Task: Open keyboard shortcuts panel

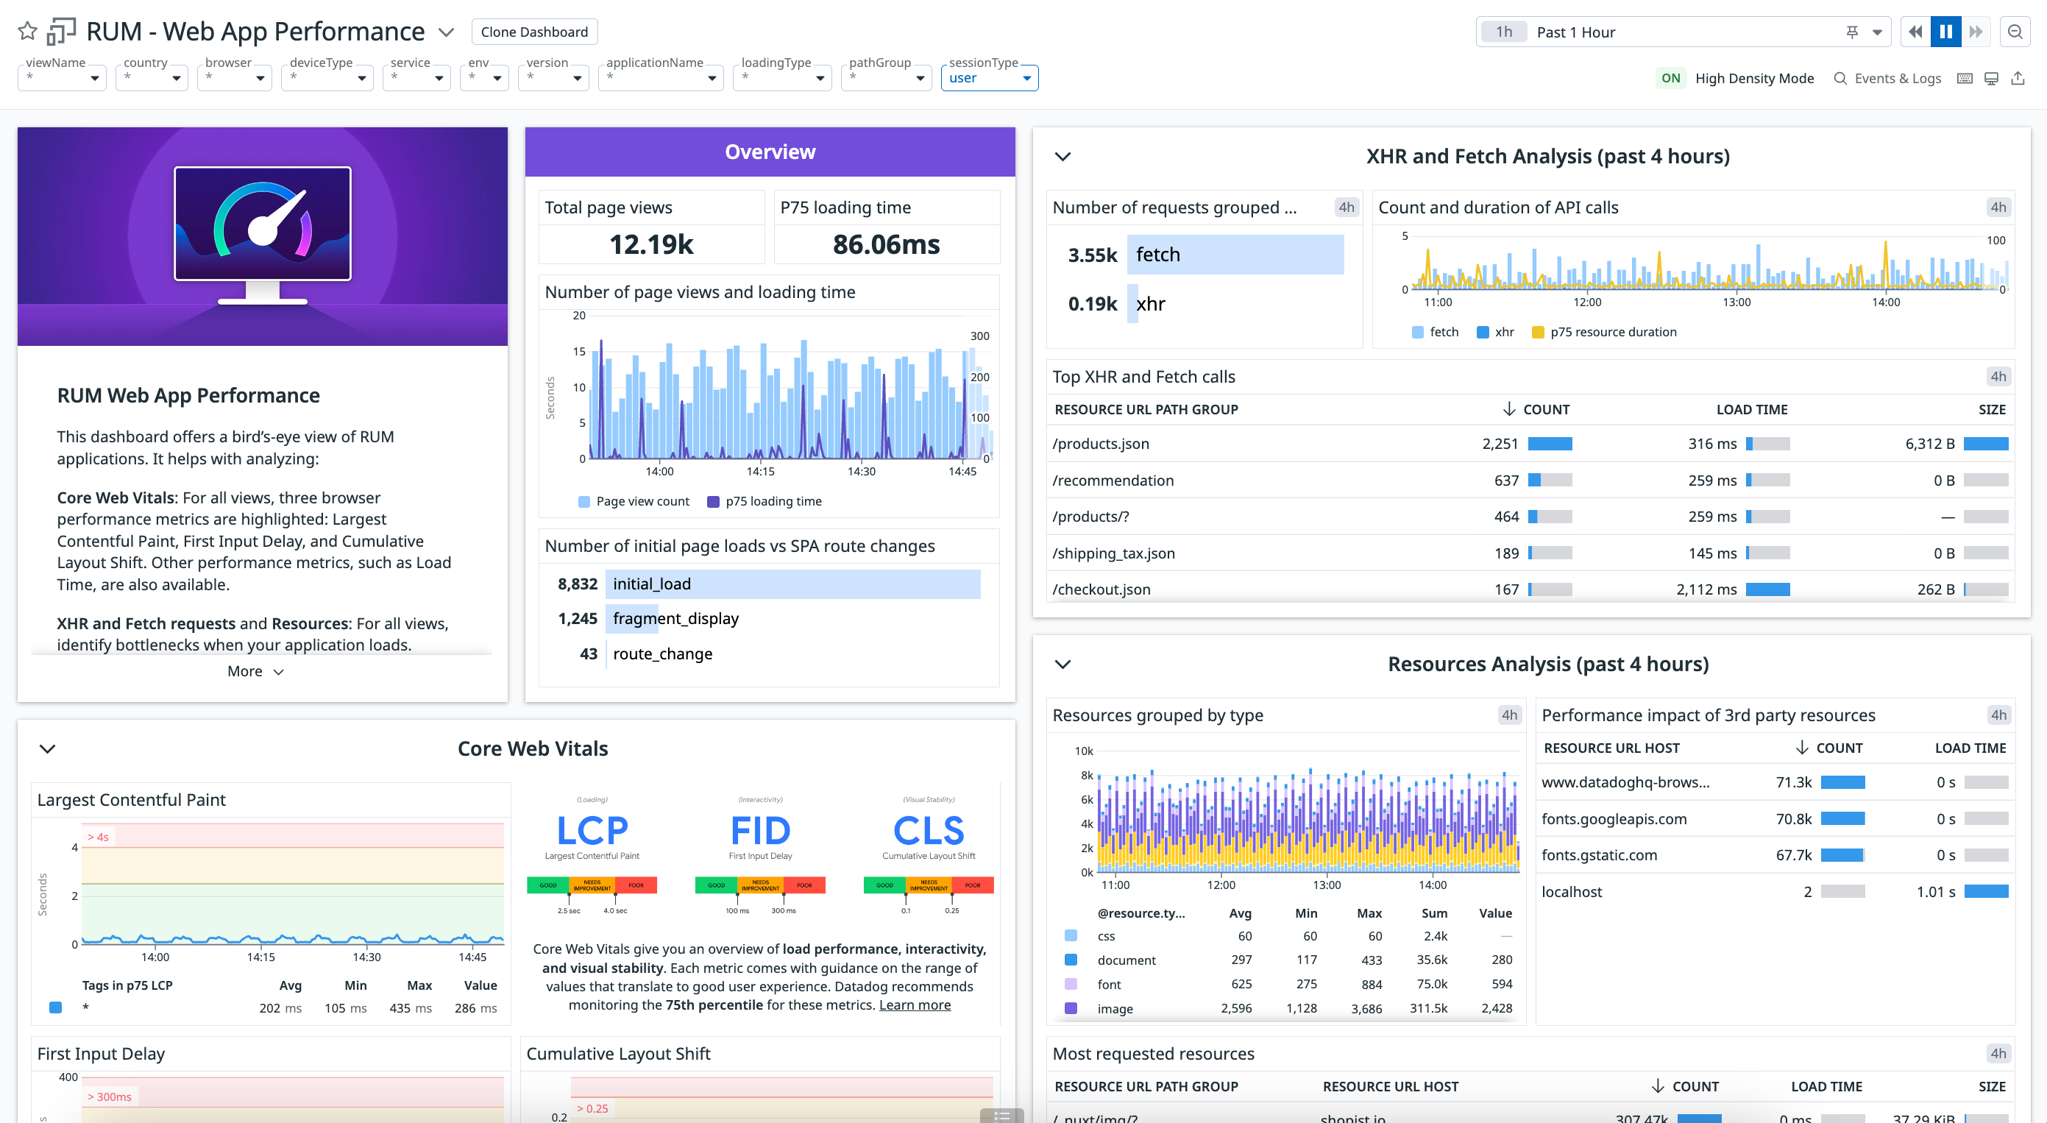Action: (x=1964, y=78)
